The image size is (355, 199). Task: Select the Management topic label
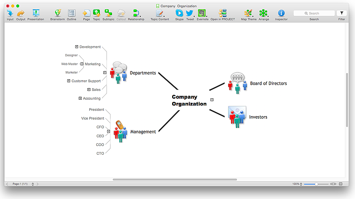[143, 132]
